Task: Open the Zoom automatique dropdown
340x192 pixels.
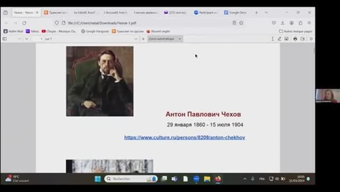Action: click(x=165, y=39)
